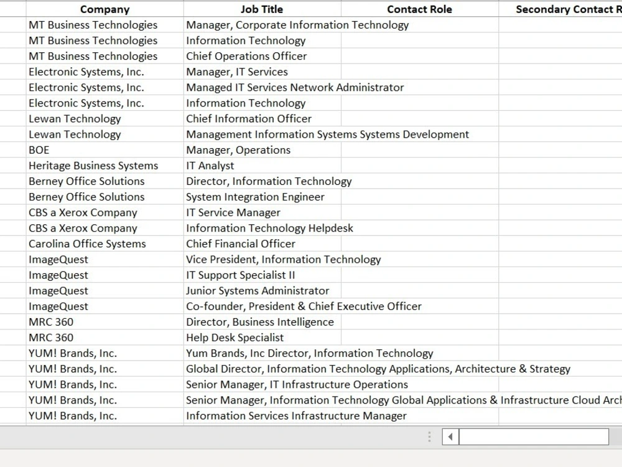This screenshot has height=467, width=622.
Task: Click the 'IT Analyst' cell
Action: point(262,166)
